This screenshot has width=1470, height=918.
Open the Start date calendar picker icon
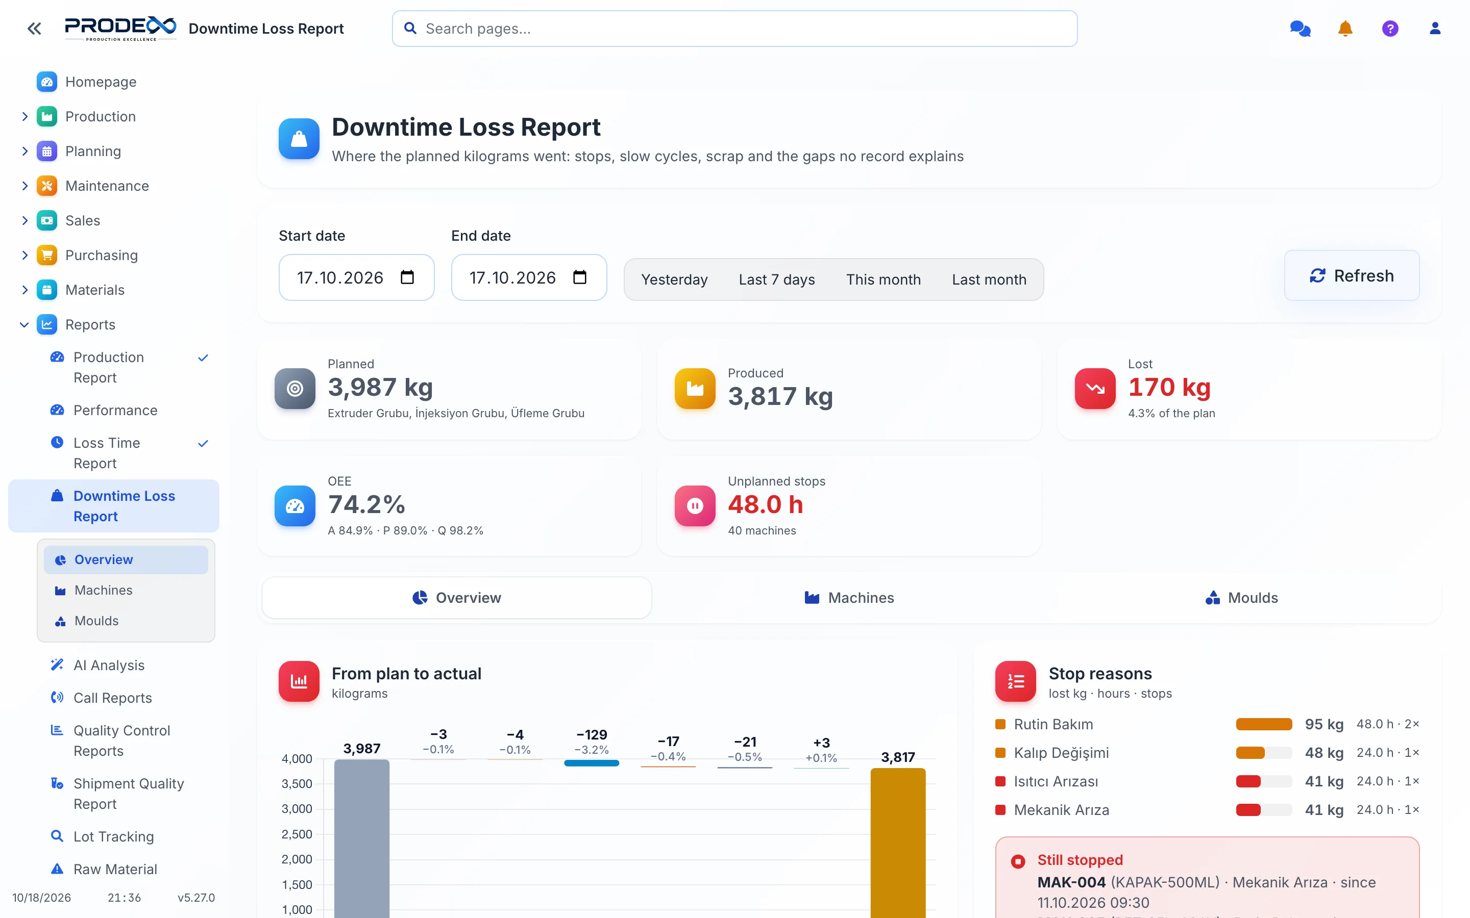point(407,277)
